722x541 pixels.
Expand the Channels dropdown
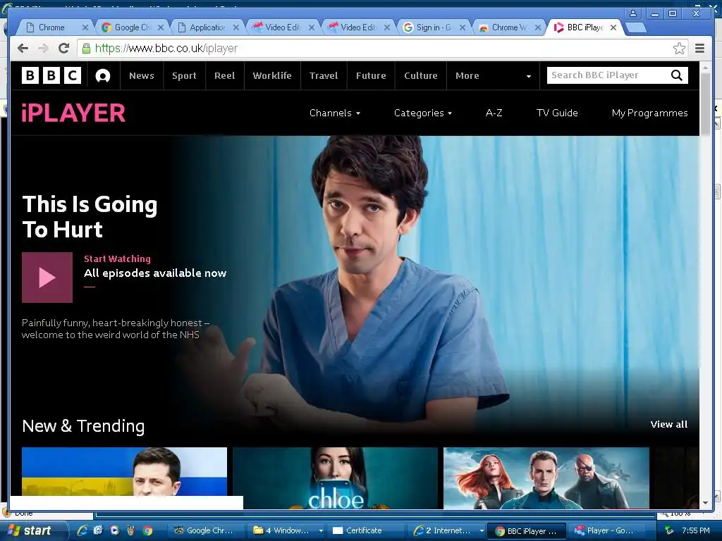pos(335,113)
